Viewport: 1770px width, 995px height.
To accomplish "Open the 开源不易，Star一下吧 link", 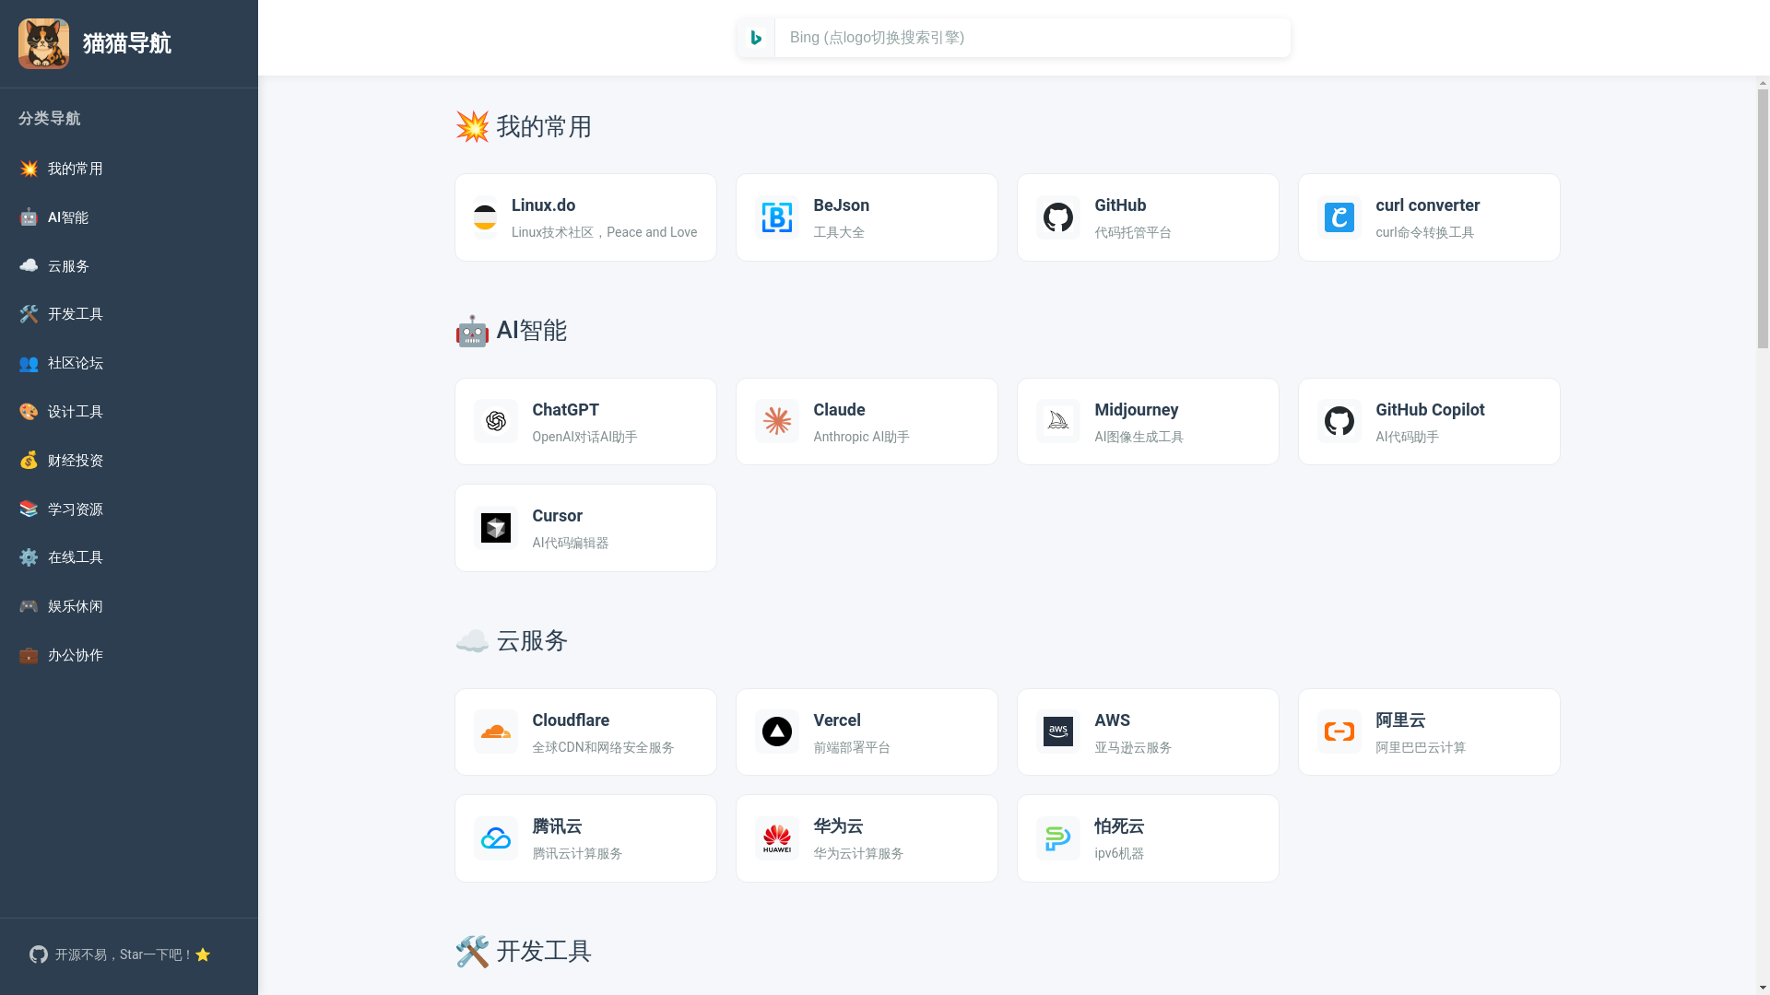I will click(x=120, y=954).
